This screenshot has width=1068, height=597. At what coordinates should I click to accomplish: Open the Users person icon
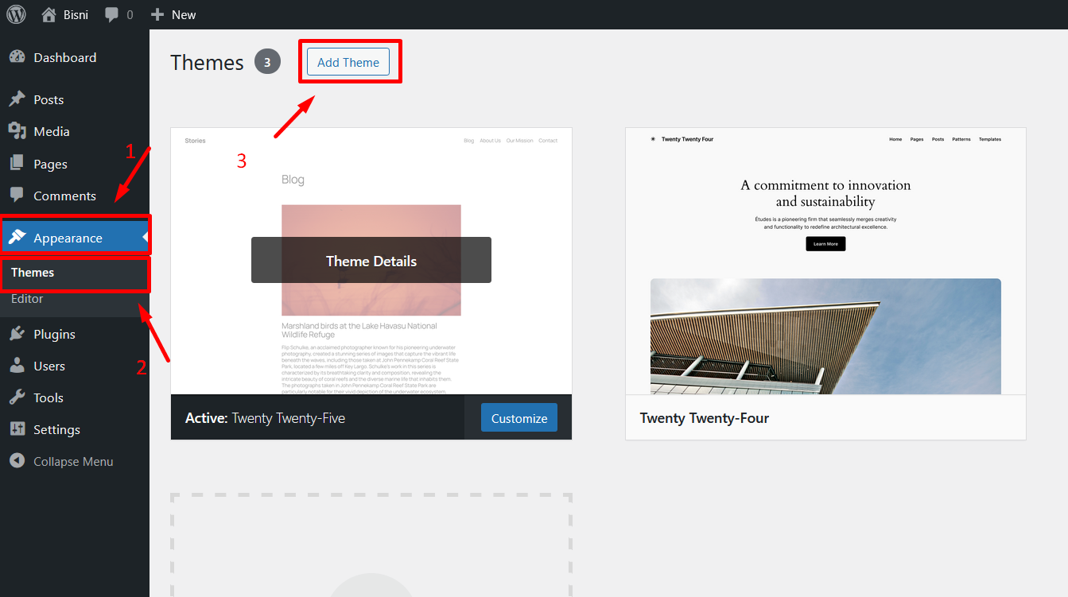[17, 366]
